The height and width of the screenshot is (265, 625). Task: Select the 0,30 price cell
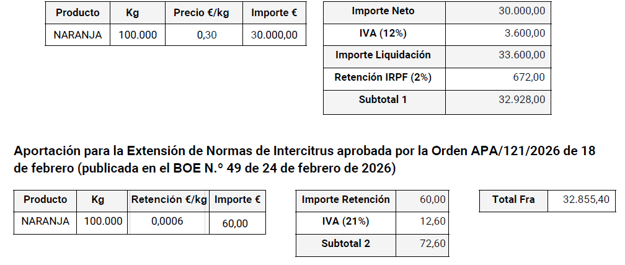206,35
